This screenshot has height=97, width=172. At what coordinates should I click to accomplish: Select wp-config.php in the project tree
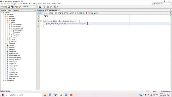pyautogui.click(x=13, y=61)
